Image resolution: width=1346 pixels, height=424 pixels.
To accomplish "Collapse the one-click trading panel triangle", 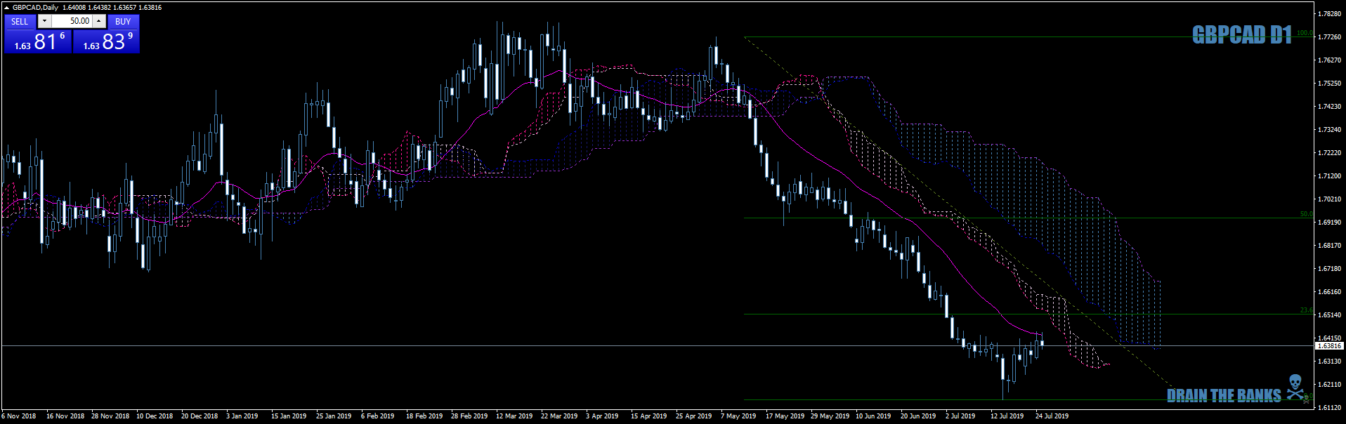I will point(6,8).
